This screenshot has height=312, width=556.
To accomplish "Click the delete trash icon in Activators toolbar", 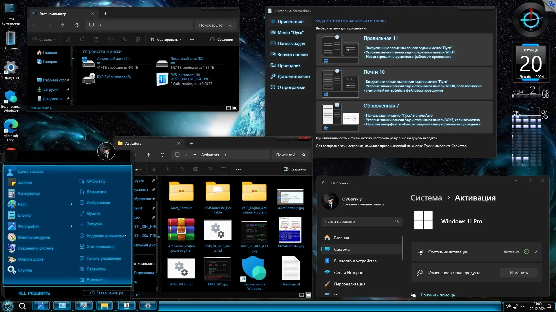I will [224, 169].
